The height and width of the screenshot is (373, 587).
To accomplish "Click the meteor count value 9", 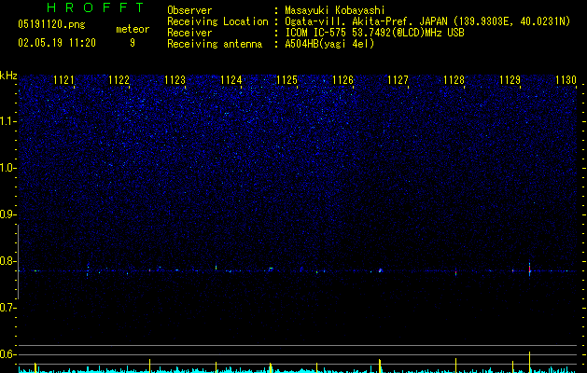I will coord(133,43).
